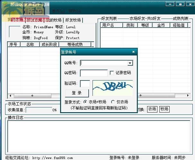Sort by the 序号 column header

tap(14, 45)
